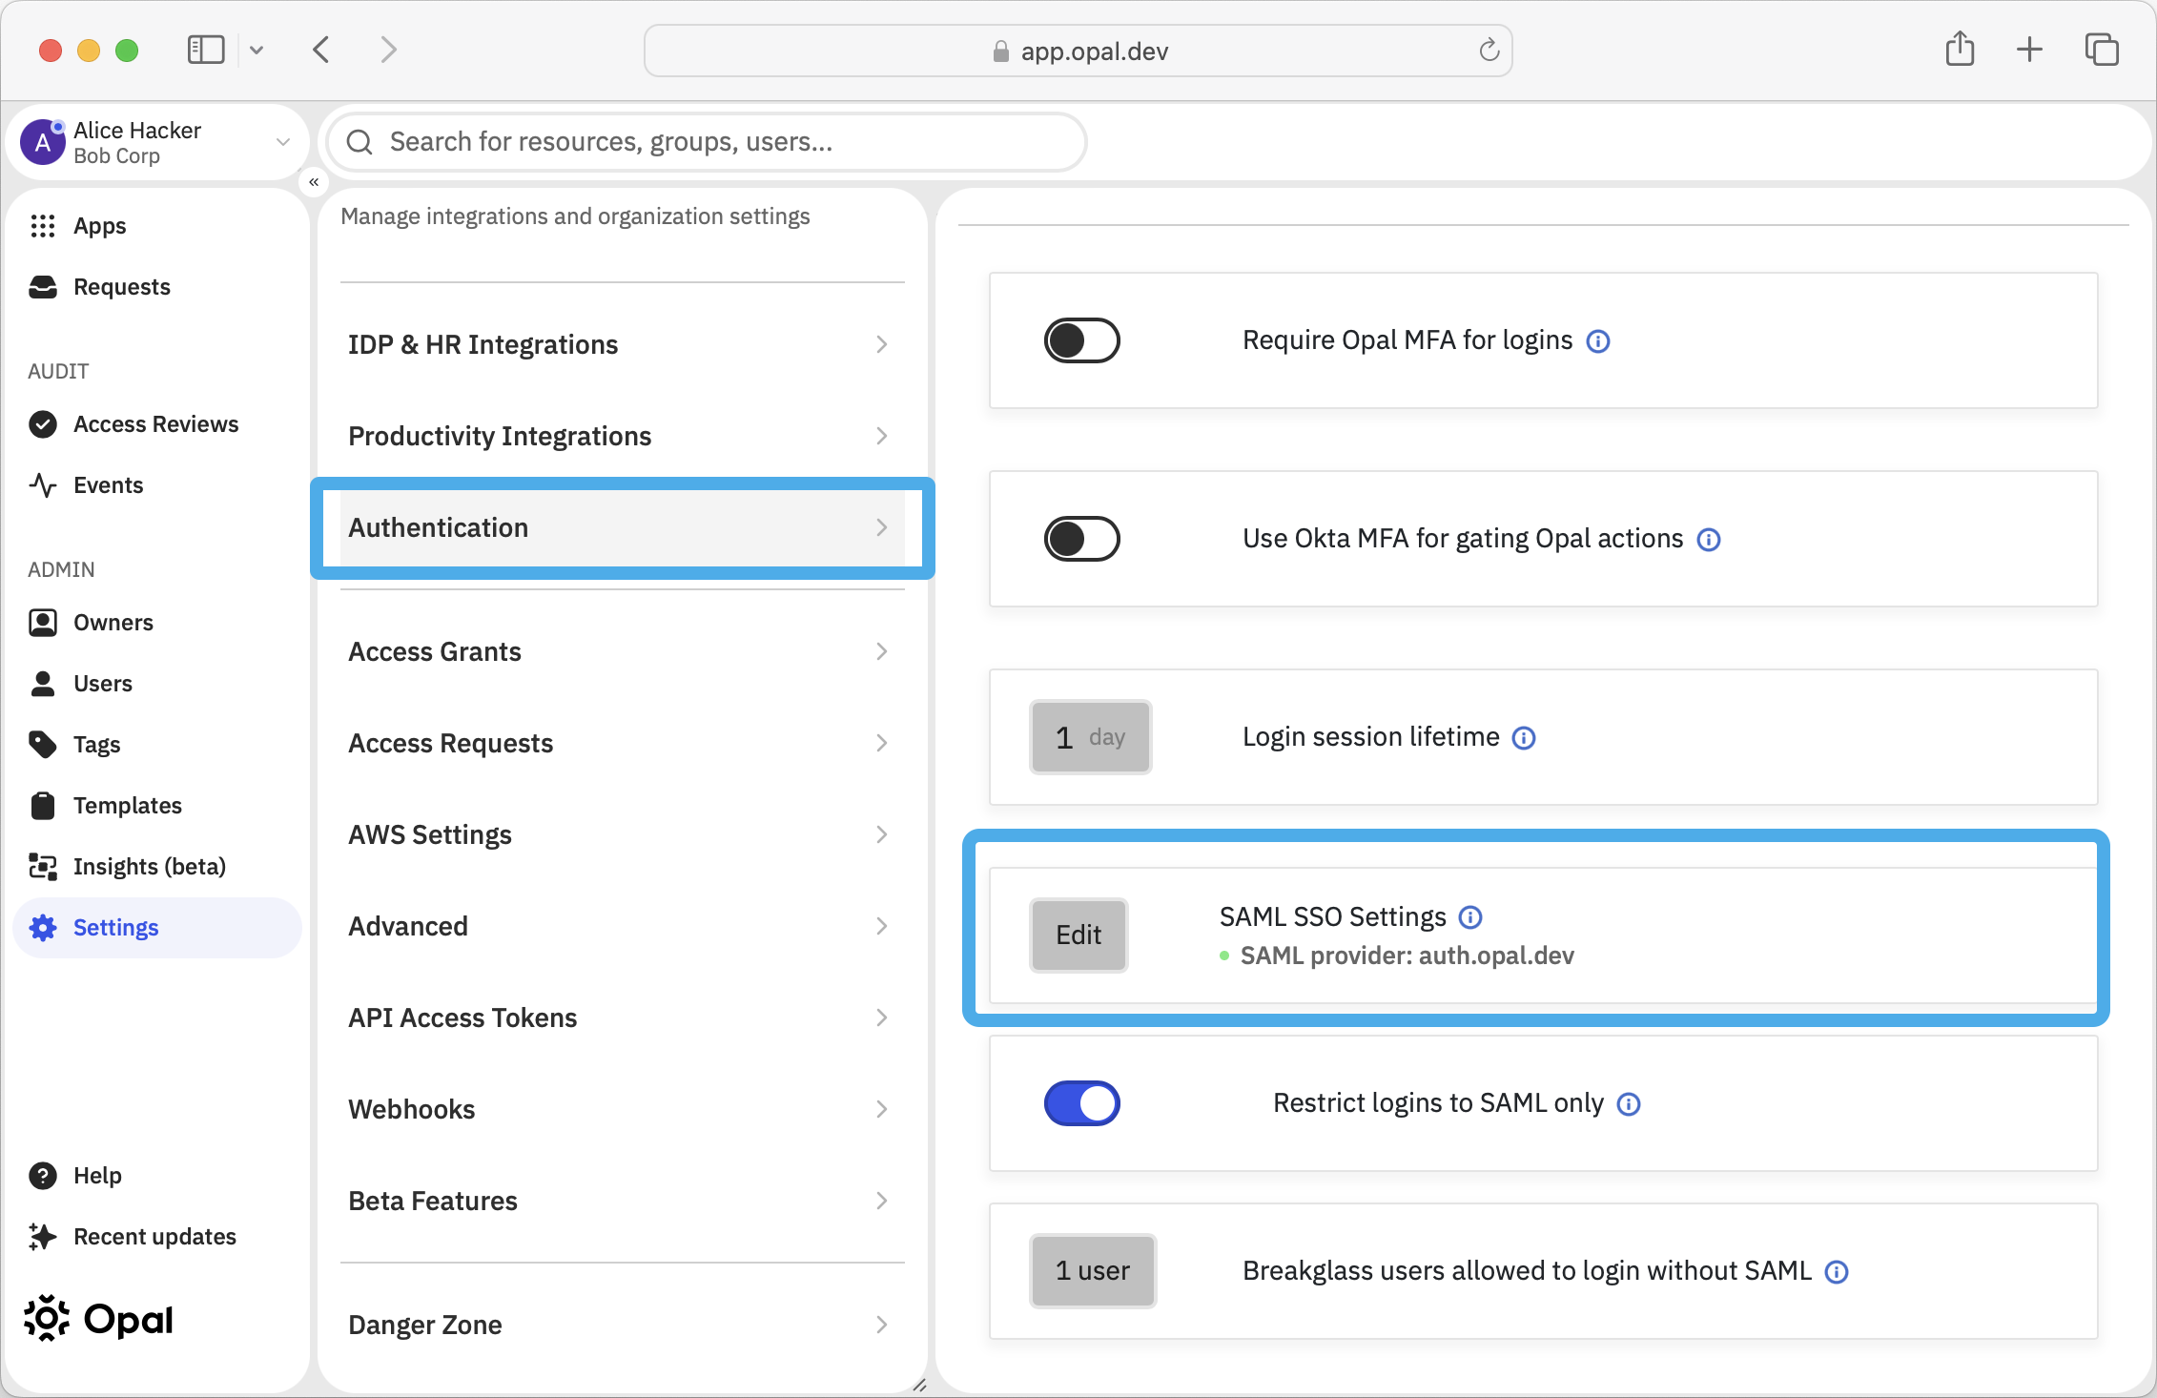The image size is (2157, 1398).
Task: Click info icon for Restrict logins to SAML
Action: (1629, 1104)
